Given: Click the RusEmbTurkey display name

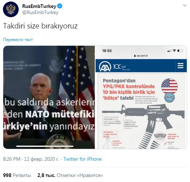Looking at the screenshot, I should tap(39, 6).
